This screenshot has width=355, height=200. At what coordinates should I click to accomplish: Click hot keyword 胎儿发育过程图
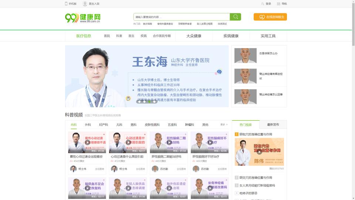(x=204, y=24)
